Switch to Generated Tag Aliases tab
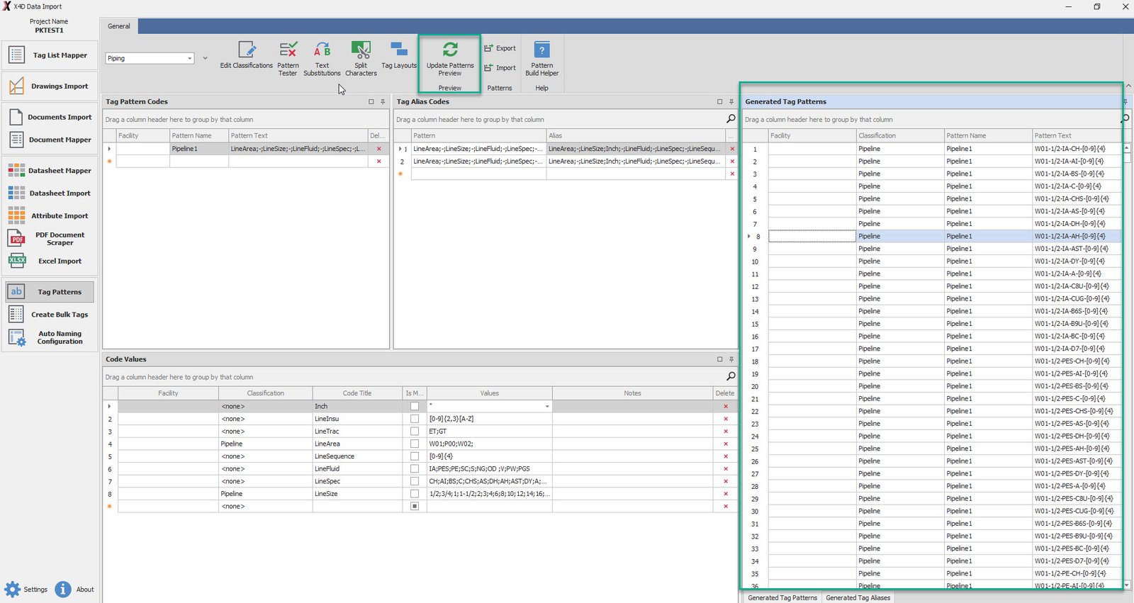 click(x=858, y=597)
